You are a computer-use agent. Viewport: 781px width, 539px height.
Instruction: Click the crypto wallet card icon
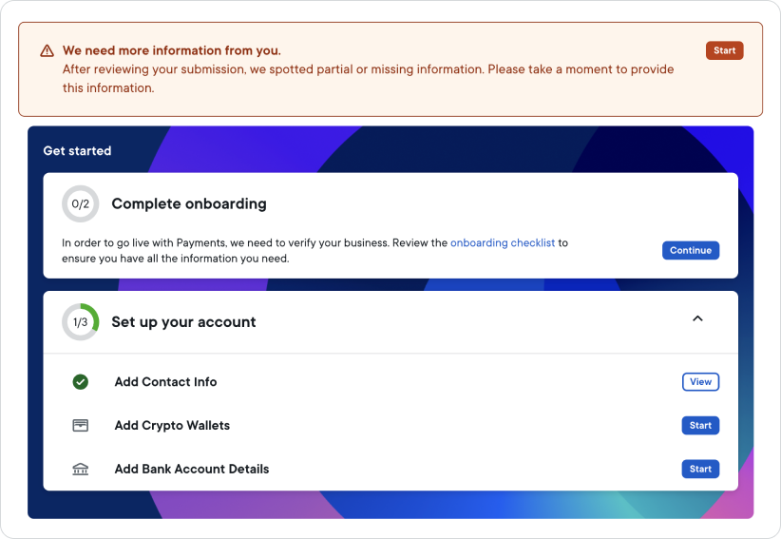(x=81, y=426)
